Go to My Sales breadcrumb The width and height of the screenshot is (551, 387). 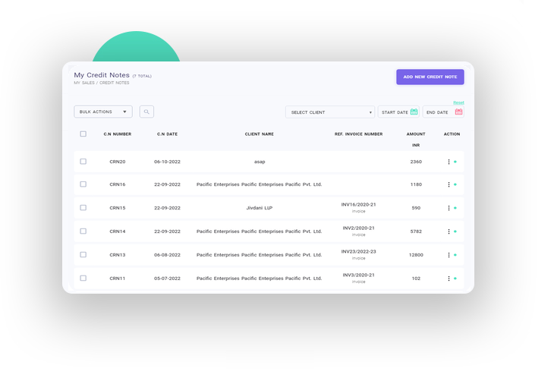point(83,83)
